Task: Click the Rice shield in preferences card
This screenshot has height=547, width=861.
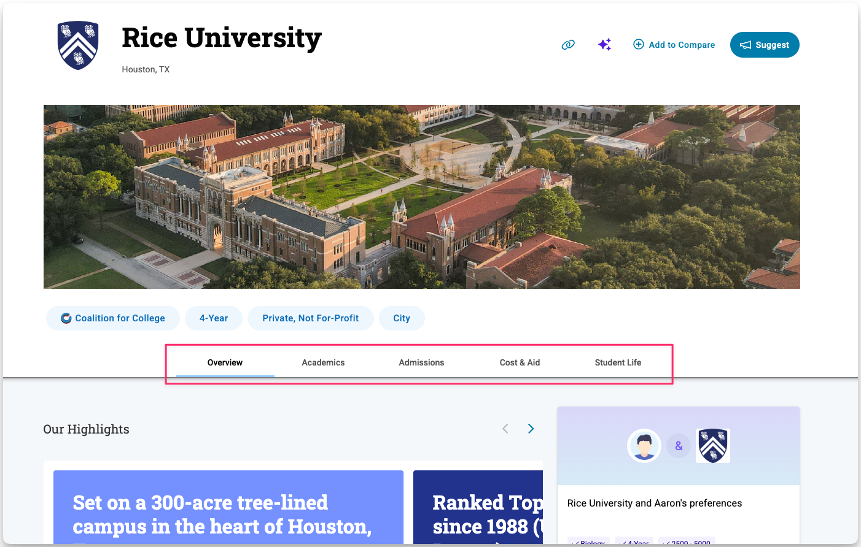Action: (x=713, y=446)
